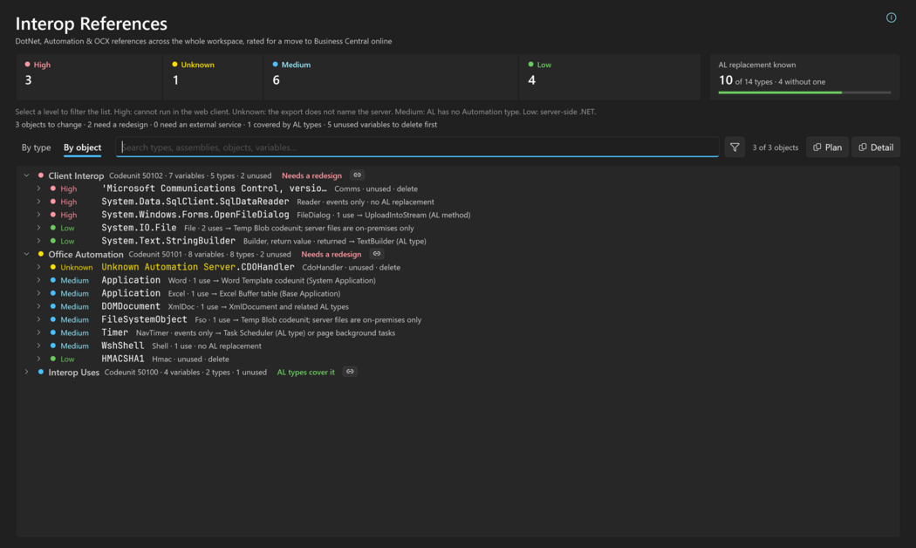
Task: Expand the Interop Uses codeunit
Action: click(26, 372)
